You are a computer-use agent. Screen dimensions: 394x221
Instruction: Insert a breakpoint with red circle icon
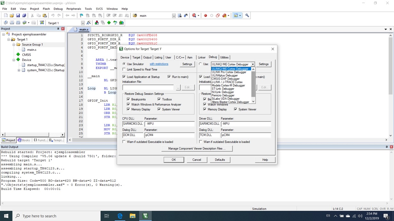pos(205,15)
